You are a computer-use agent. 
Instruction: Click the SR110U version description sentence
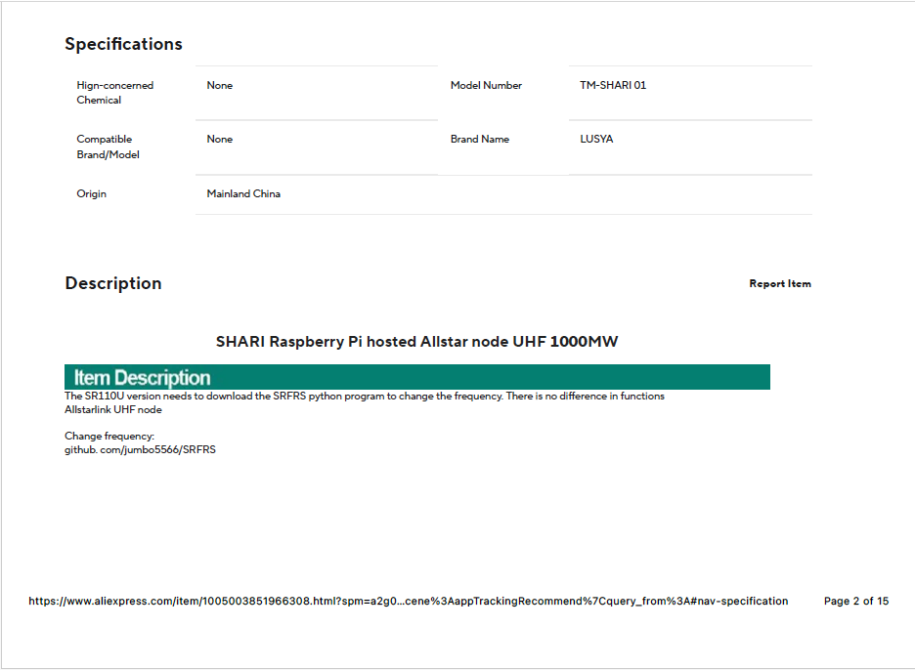pos(364,397)
